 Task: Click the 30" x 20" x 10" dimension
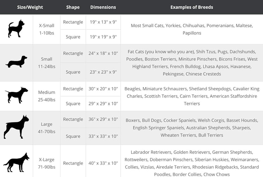103,88
